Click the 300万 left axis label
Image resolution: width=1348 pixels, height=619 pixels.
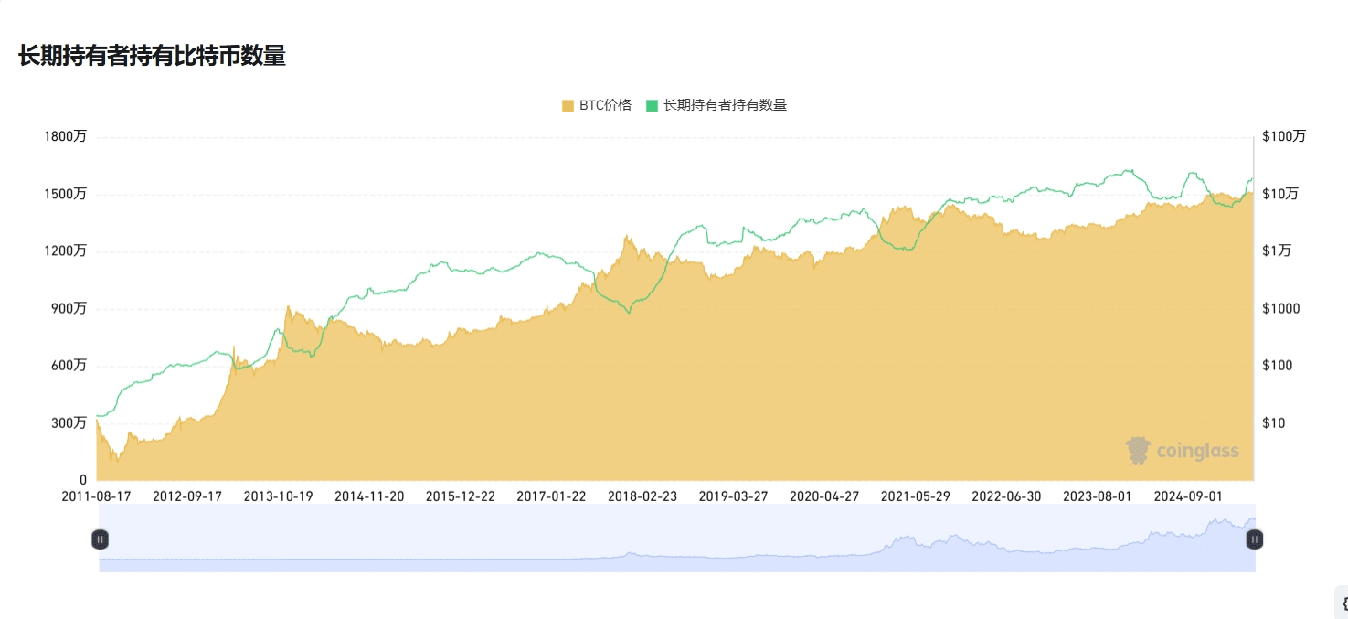point(69,423)
